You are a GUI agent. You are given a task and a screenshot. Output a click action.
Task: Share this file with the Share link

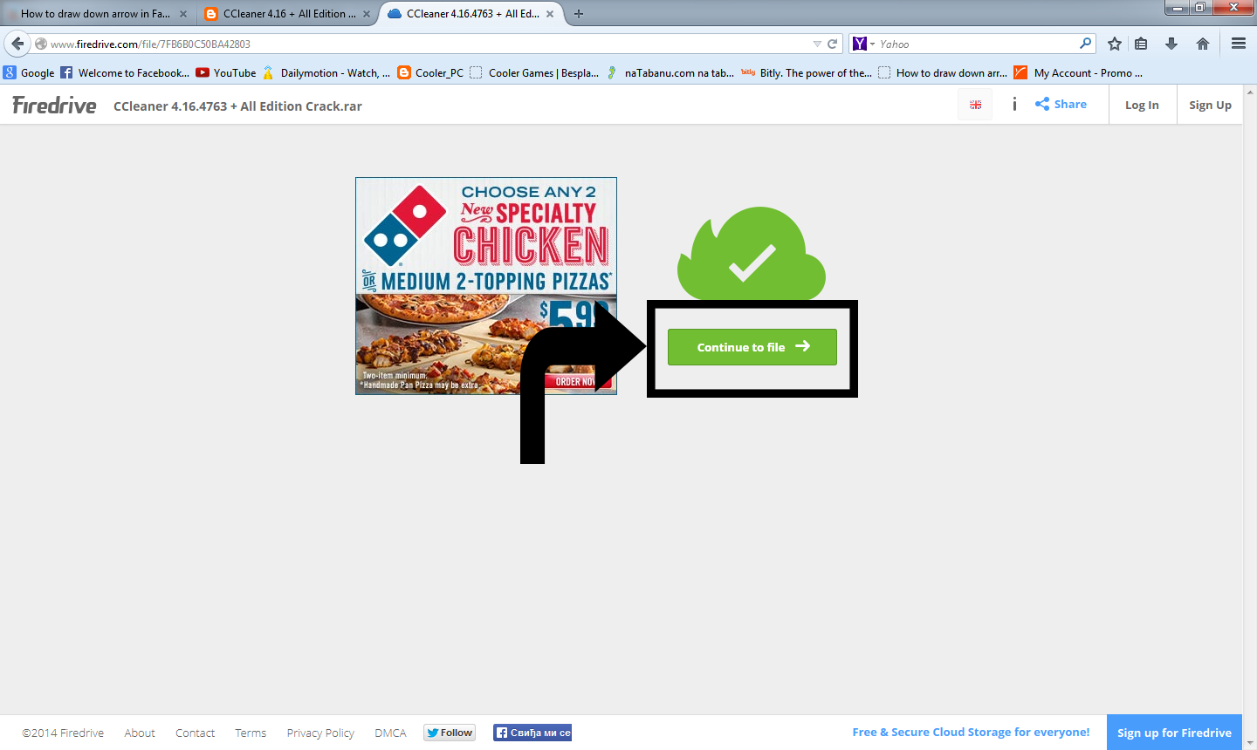1061,104
